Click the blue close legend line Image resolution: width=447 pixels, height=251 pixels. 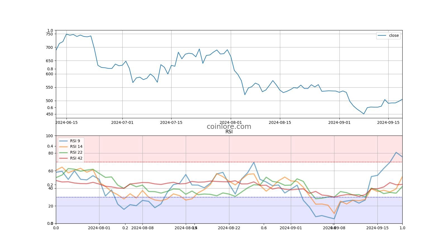click(382, 35)
